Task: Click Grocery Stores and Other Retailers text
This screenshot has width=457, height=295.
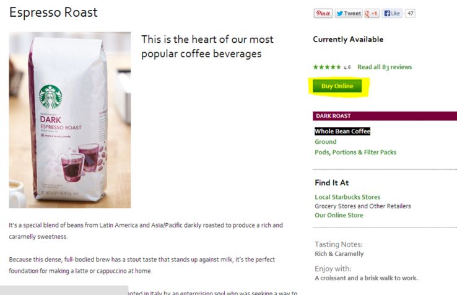Action: coord(362,206)
